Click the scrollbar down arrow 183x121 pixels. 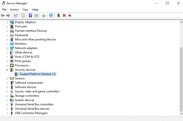click(181, 113)
